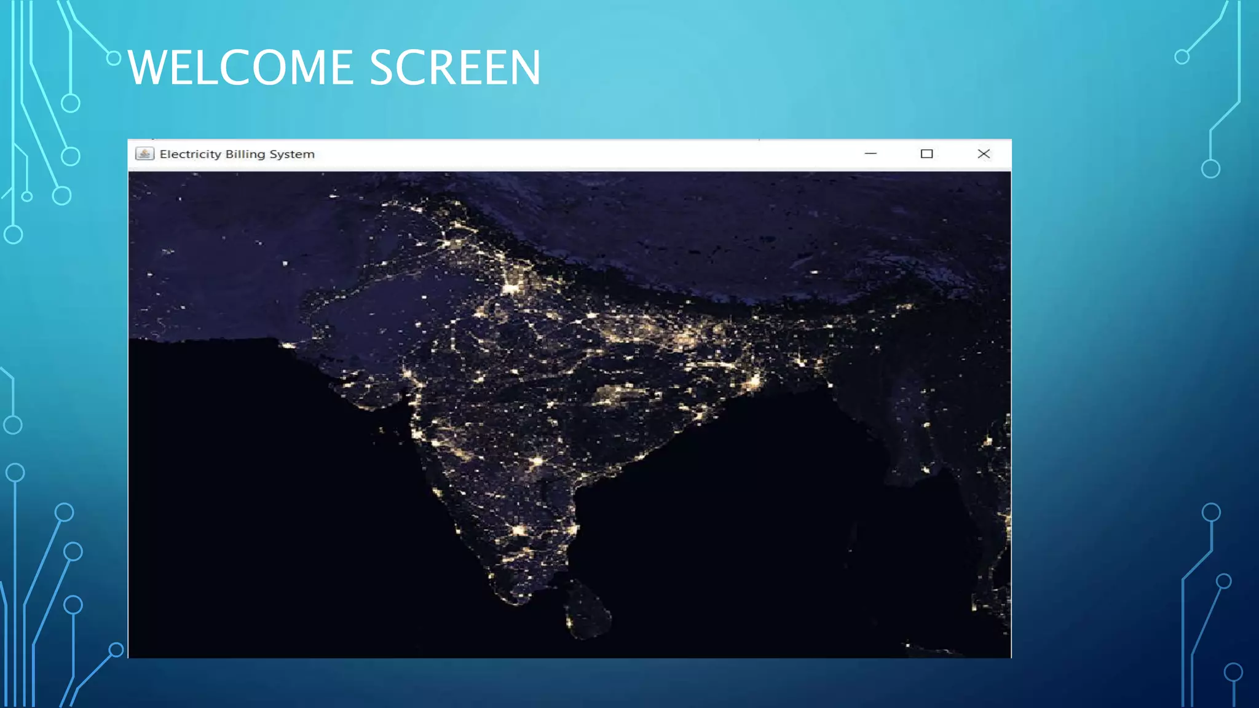Screen dimensions: 1259x708
Task: Select the word 'SCREEN' in slide heading
Action: tap(455, 68)
